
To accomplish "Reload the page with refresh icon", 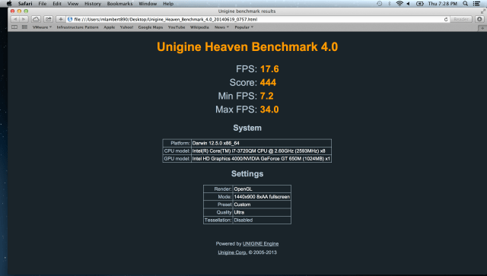I will coord(446,19).
